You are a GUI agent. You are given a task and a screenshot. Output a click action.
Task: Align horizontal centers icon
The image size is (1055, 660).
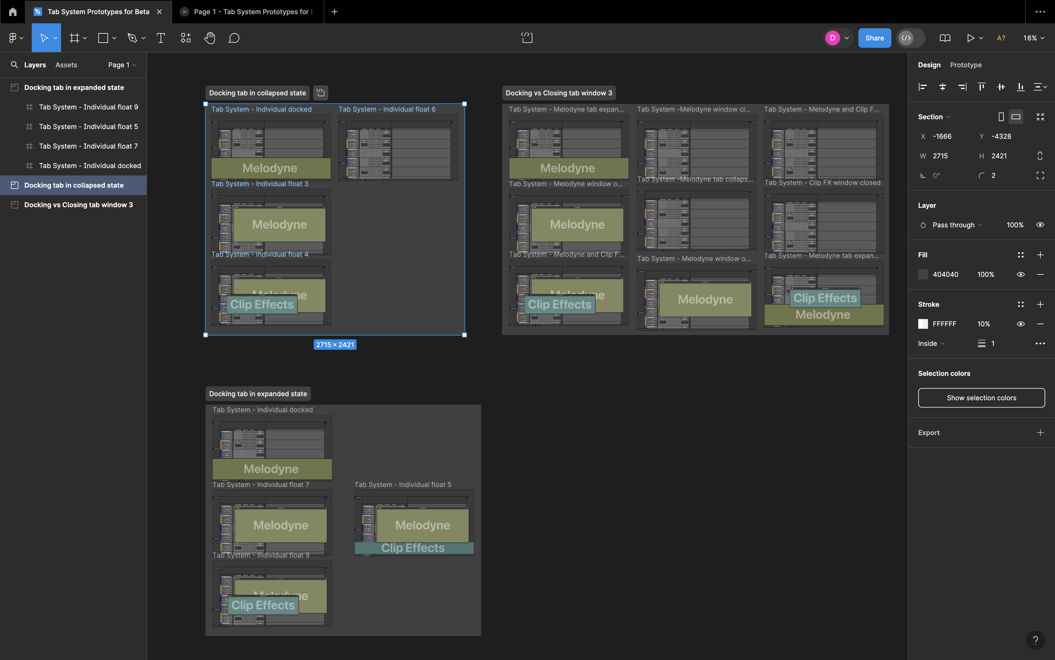[942, 87]
